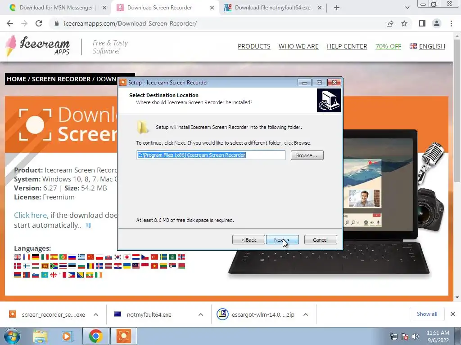Click the screen recorder capture frame icon
The height and width of the screenshot is (345, 461).
(35, 125)
